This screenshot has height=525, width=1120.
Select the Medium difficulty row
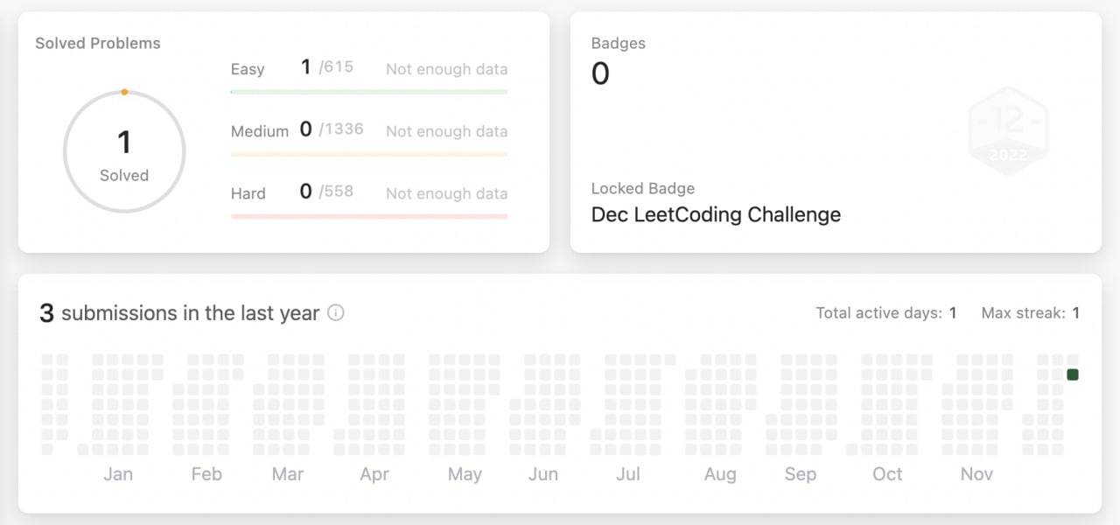click(x=369, y=136)
